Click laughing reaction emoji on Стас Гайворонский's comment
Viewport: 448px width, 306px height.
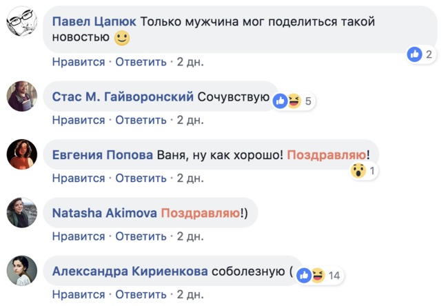(294, 101)
